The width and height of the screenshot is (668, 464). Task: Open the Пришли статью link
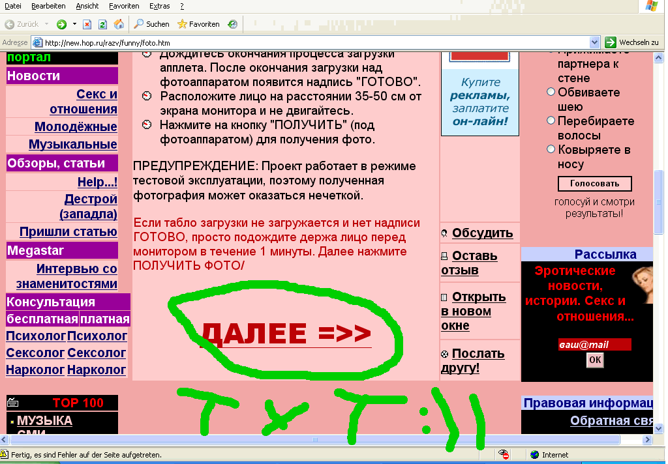tap(68, 231)
